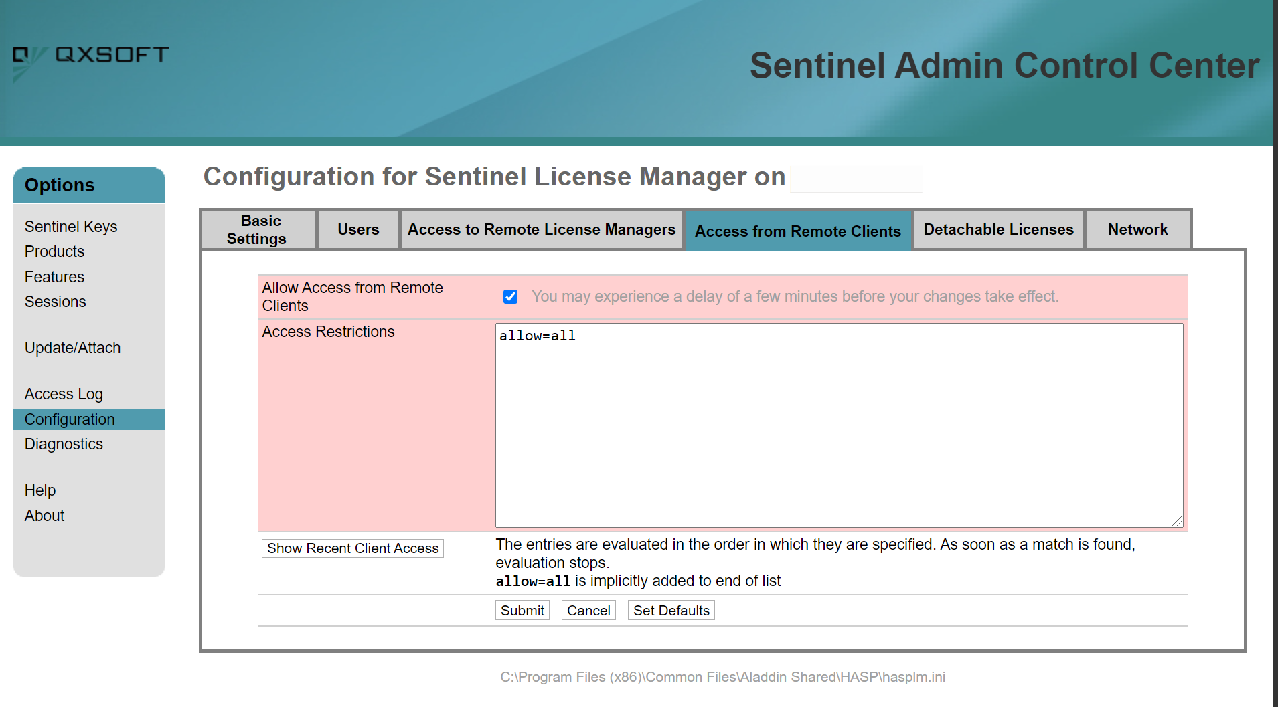Switch to the Basic Settings tab
The width and height of the screenshot is (1278, 707).
(x=259, y=230)
